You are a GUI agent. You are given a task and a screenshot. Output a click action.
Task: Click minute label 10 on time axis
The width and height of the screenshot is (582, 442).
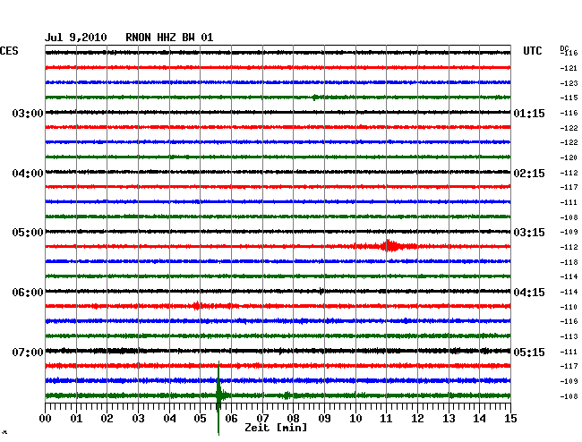pos(355,419)
